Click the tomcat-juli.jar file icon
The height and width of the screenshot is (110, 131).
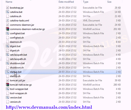coord(8,80)
